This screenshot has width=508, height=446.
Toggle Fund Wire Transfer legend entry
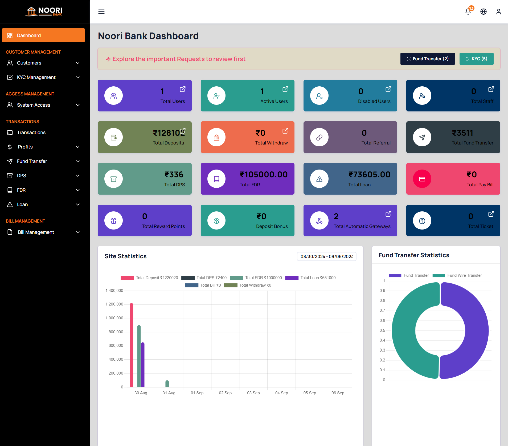(x=457, y=275)
